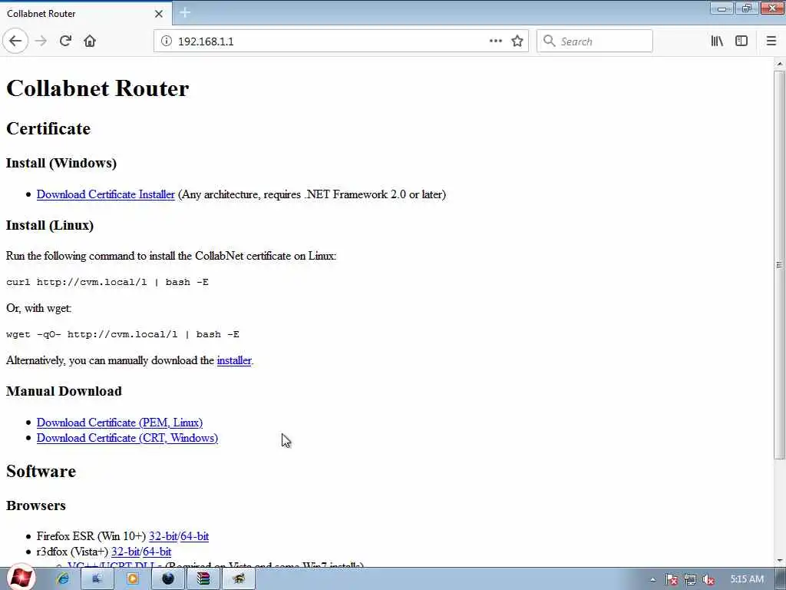Get r3dfox 64-bit download
The width and height of the screenshot is (786, 590).
coord(157,552)
